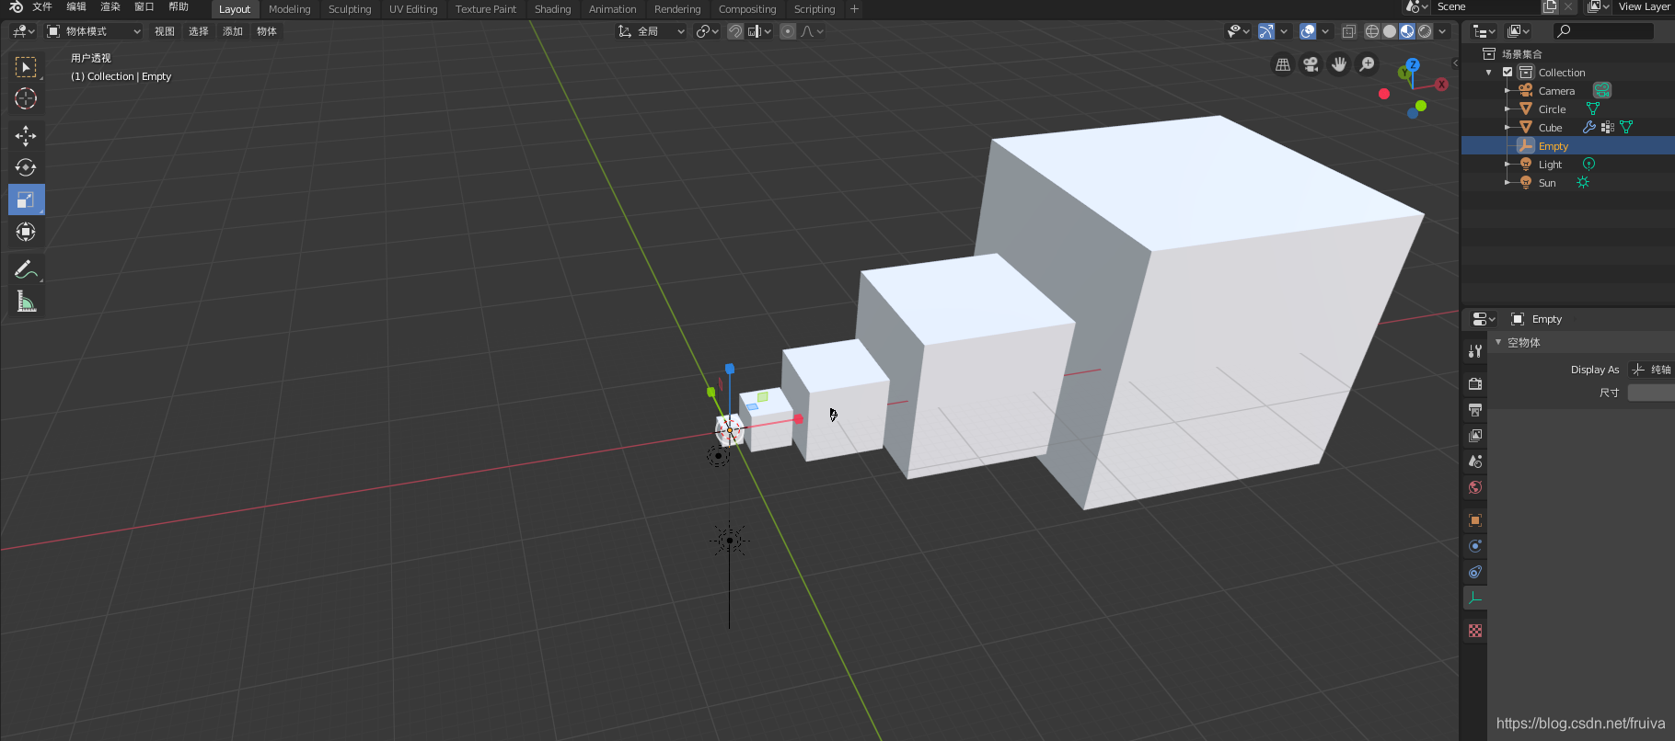This screenshot has width=1675, height=741.
Task: Open the Scripting workspace tab
Action: (814, 9)
